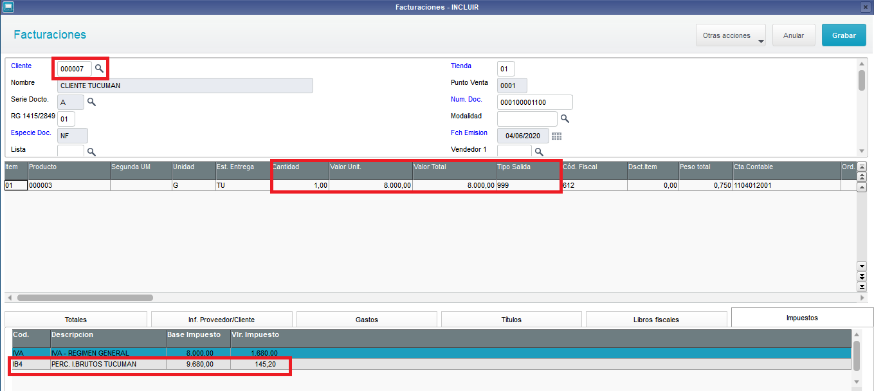
Task: Click the Grabar button
Action: (x=844, y=35)
